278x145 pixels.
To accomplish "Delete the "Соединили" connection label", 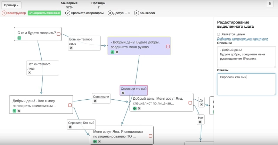I will coord(95,101).
